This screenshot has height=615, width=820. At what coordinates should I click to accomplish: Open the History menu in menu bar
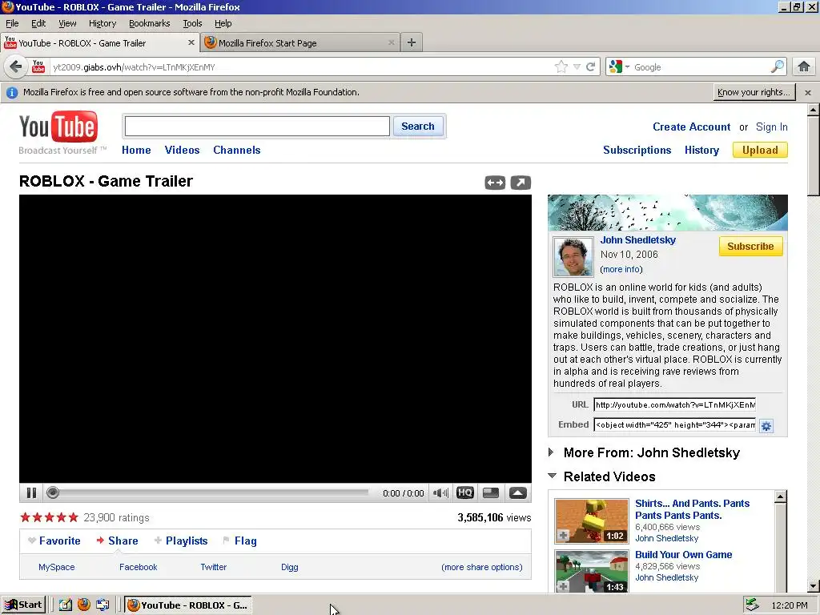(102, 23)
